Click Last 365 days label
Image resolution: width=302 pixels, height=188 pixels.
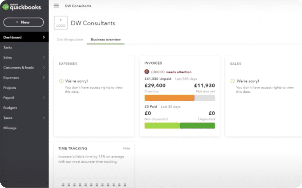[x=186, y=79]
